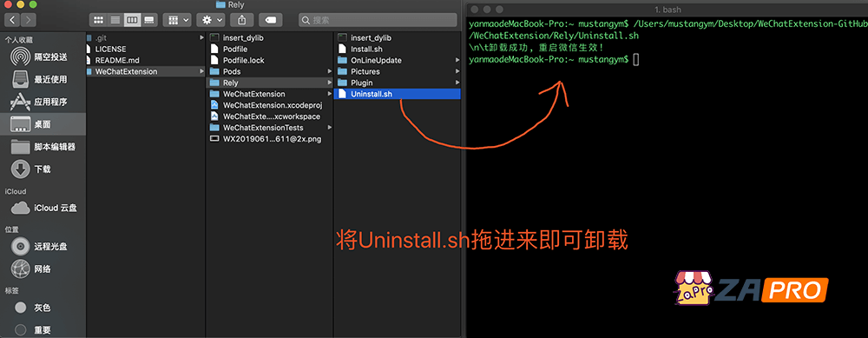Open the group-by arrangement dropdown
The height and width of the screenshot is (338, 868).
177,20
